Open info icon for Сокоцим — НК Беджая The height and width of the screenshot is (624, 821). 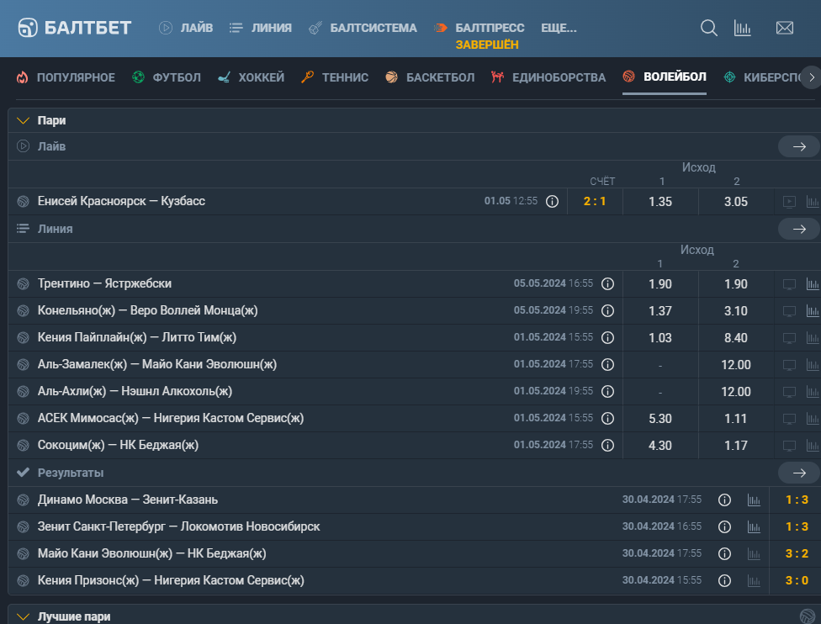click(607, 445)
